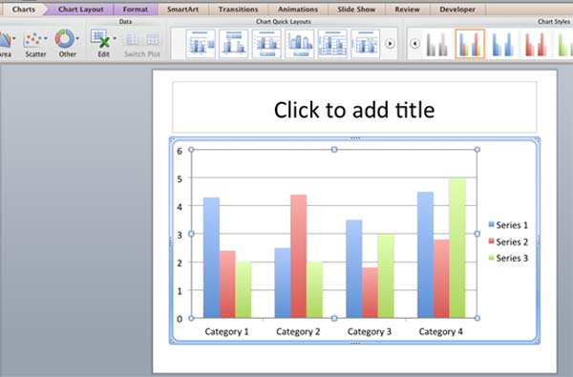The width and height of the screenshot is (573, 377).
Task: Select the blue Series 1 bar in Category 3
Action: click(x=354, y=269)
